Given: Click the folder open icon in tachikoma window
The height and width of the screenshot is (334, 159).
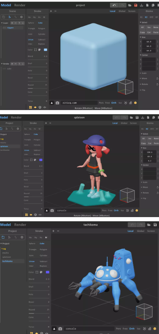Looking at the screenshot, I should 149,225.
